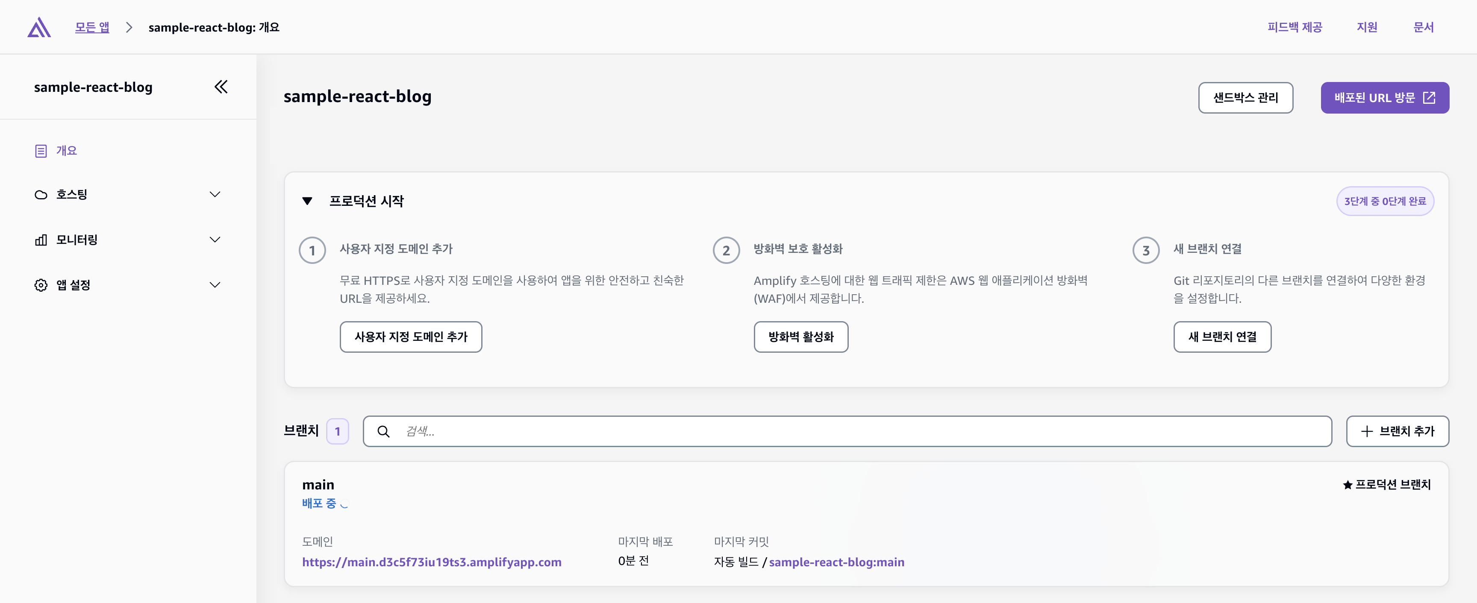Collapse the 프로덕션 시작 section triangle
This screenshot has width=1477, height=603.
click(x=307, y=201)
